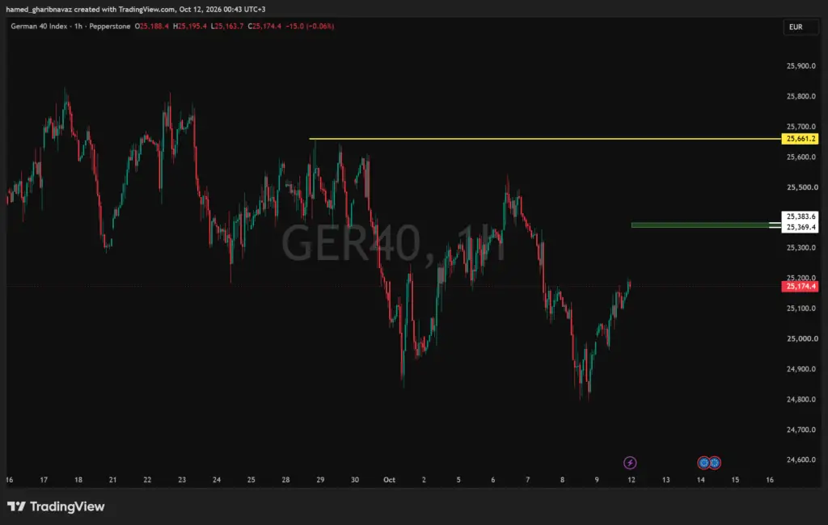Click the 24,700.0 price axis label
828x525 pixels.
pos(801,430)
